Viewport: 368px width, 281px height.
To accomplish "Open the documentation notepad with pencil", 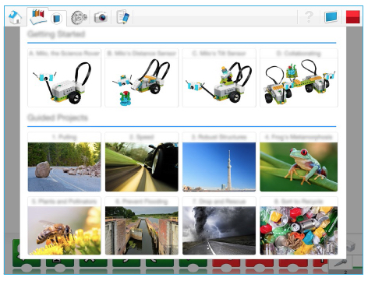I will pyautogui.click(x=122, y=17).
